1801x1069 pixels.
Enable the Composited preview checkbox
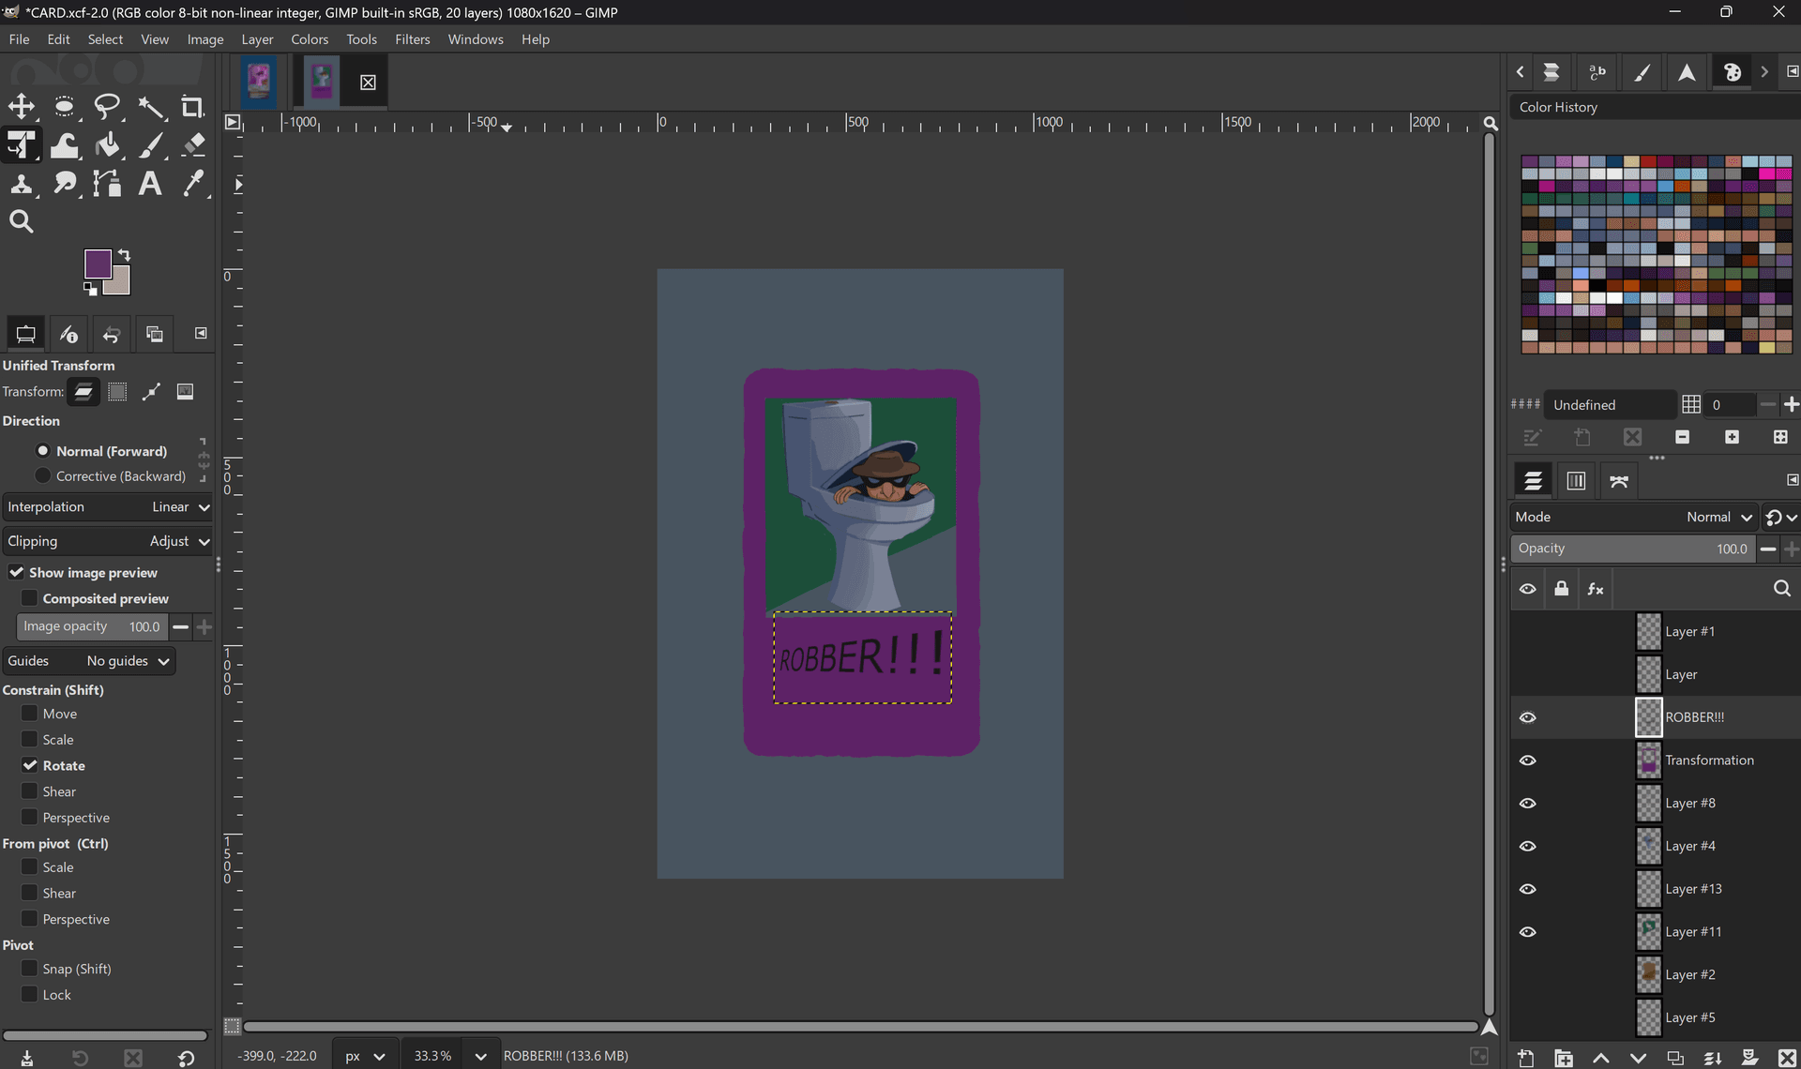pos(30,598)
